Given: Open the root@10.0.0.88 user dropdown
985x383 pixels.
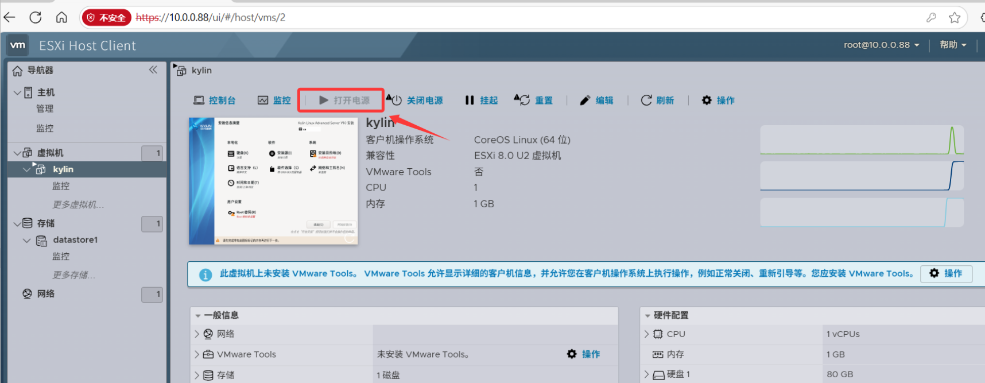Looking at the screenshot, I should pyautogui.click(x=881, y=45).
